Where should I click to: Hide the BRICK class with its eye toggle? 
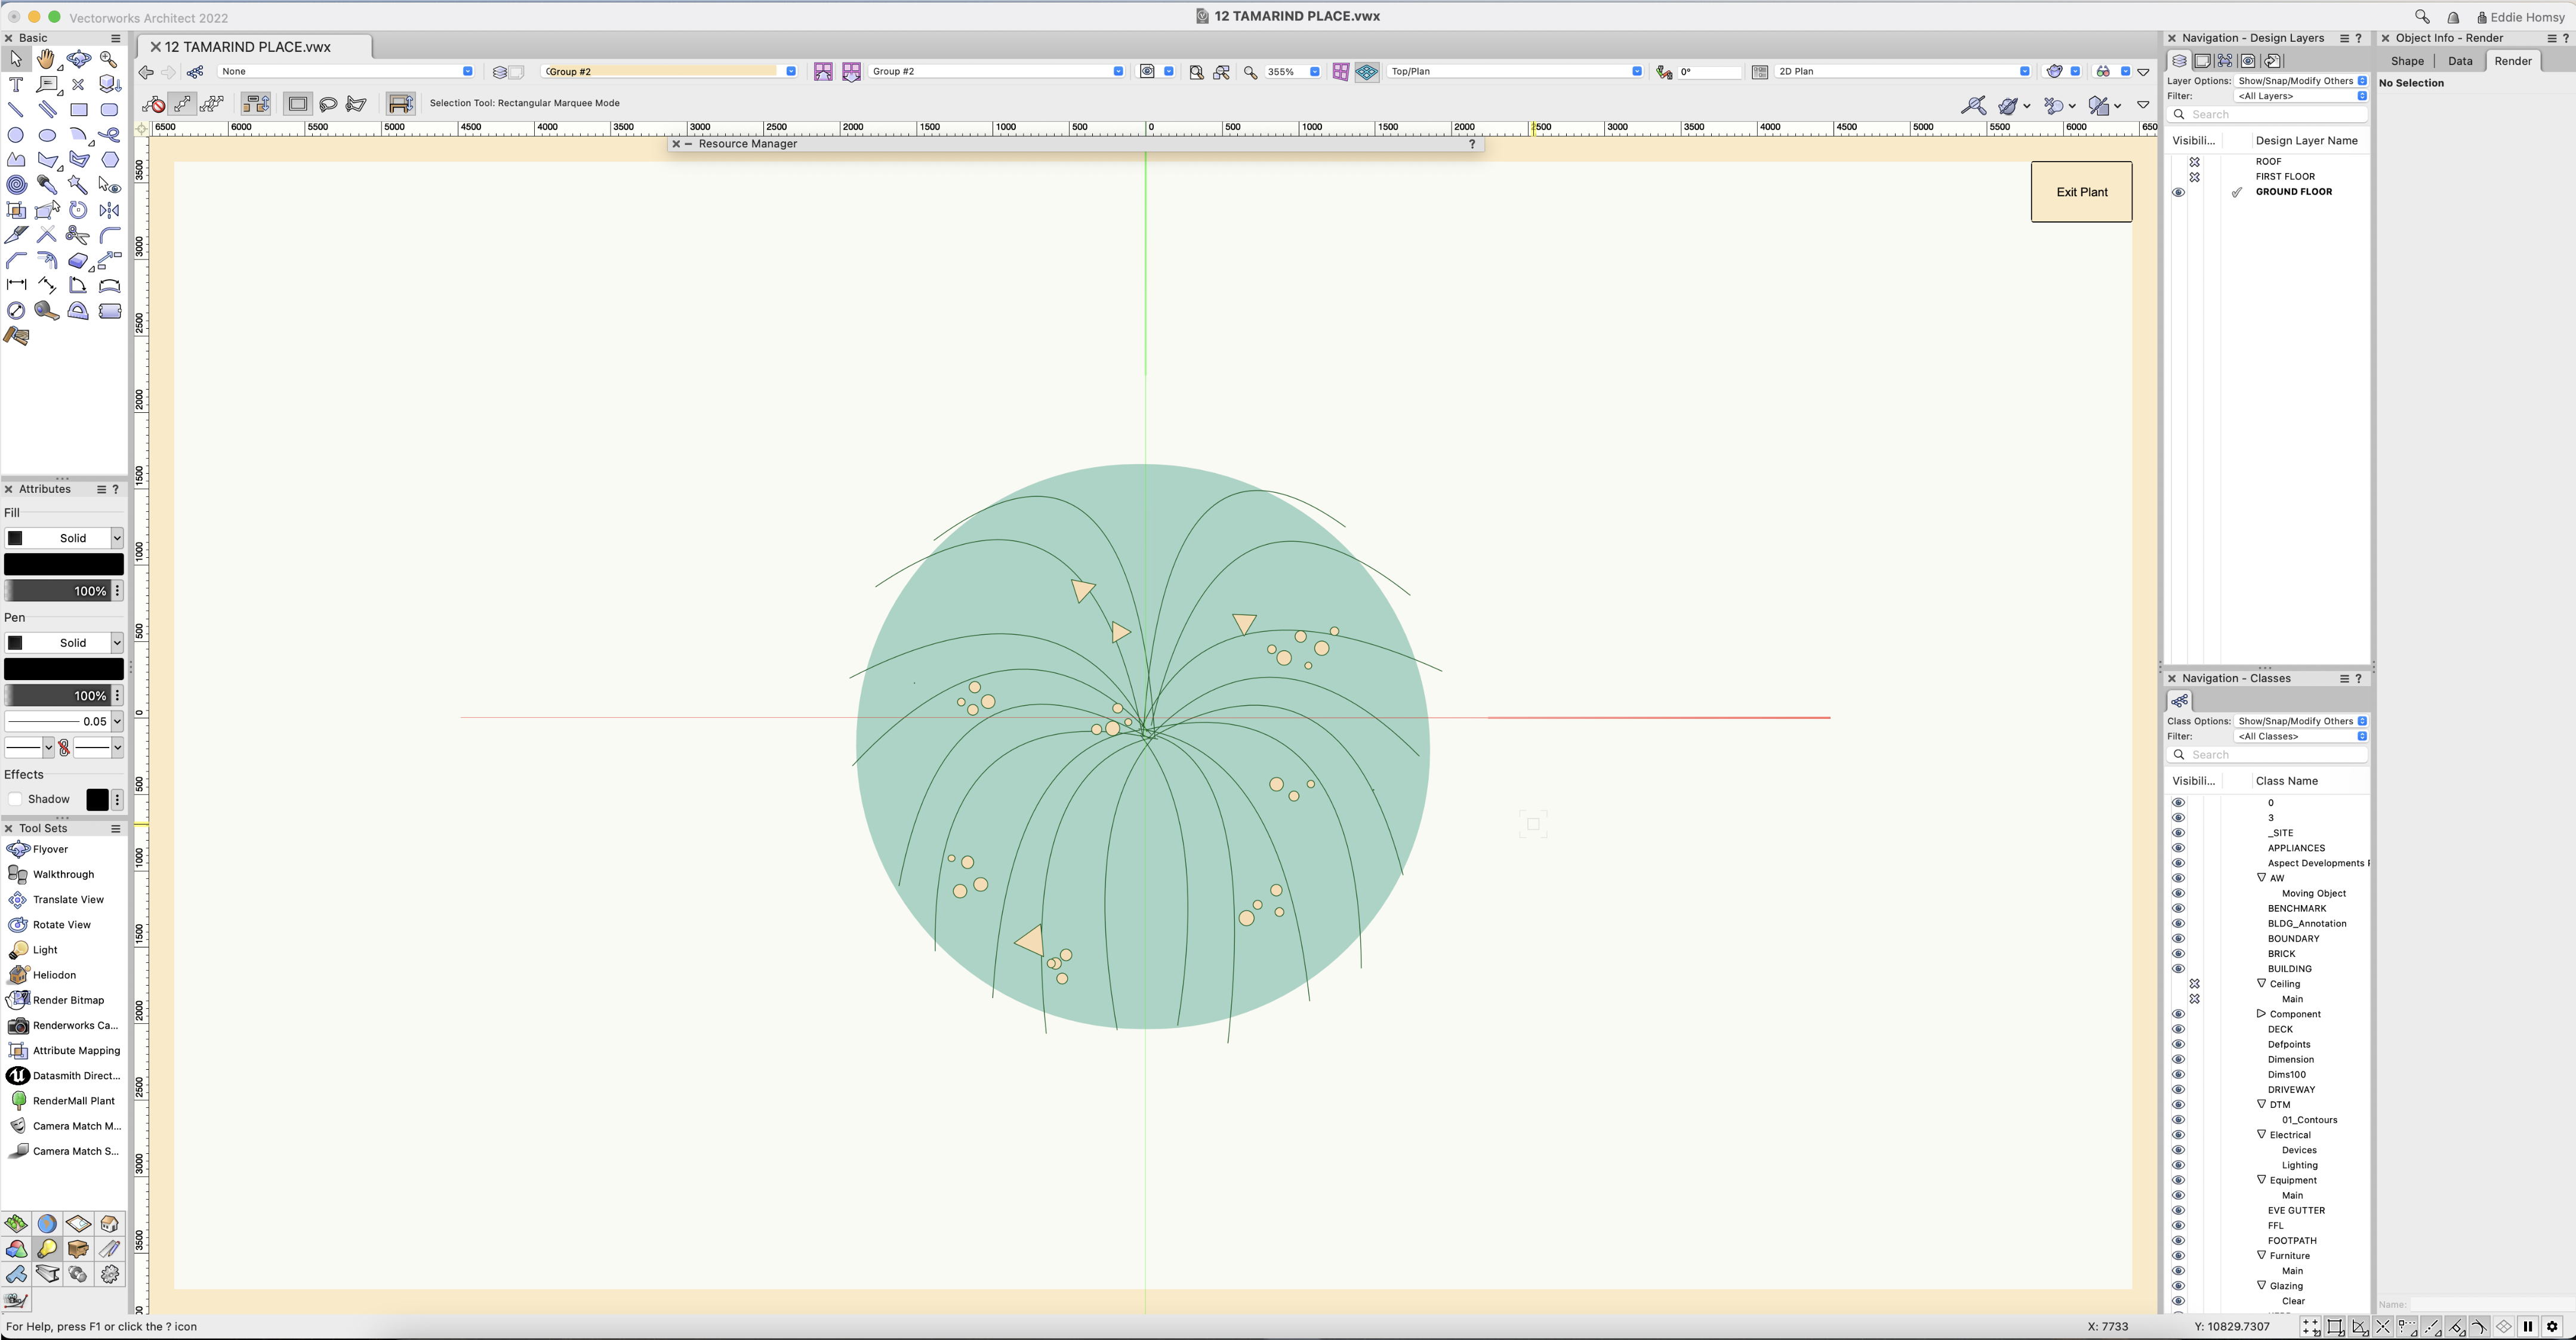(2178, 953)
